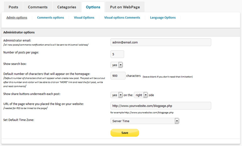Screen dimensions: 242x146
Task: Open Language Options link
Action: (x=163, y=18)
